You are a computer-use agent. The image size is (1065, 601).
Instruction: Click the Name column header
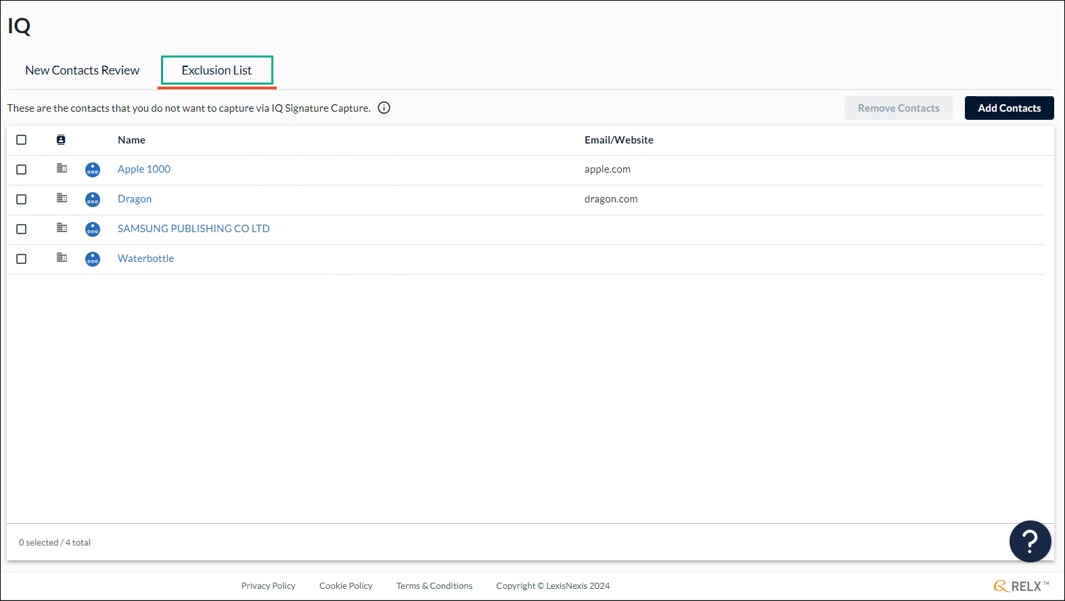(131, 140)
